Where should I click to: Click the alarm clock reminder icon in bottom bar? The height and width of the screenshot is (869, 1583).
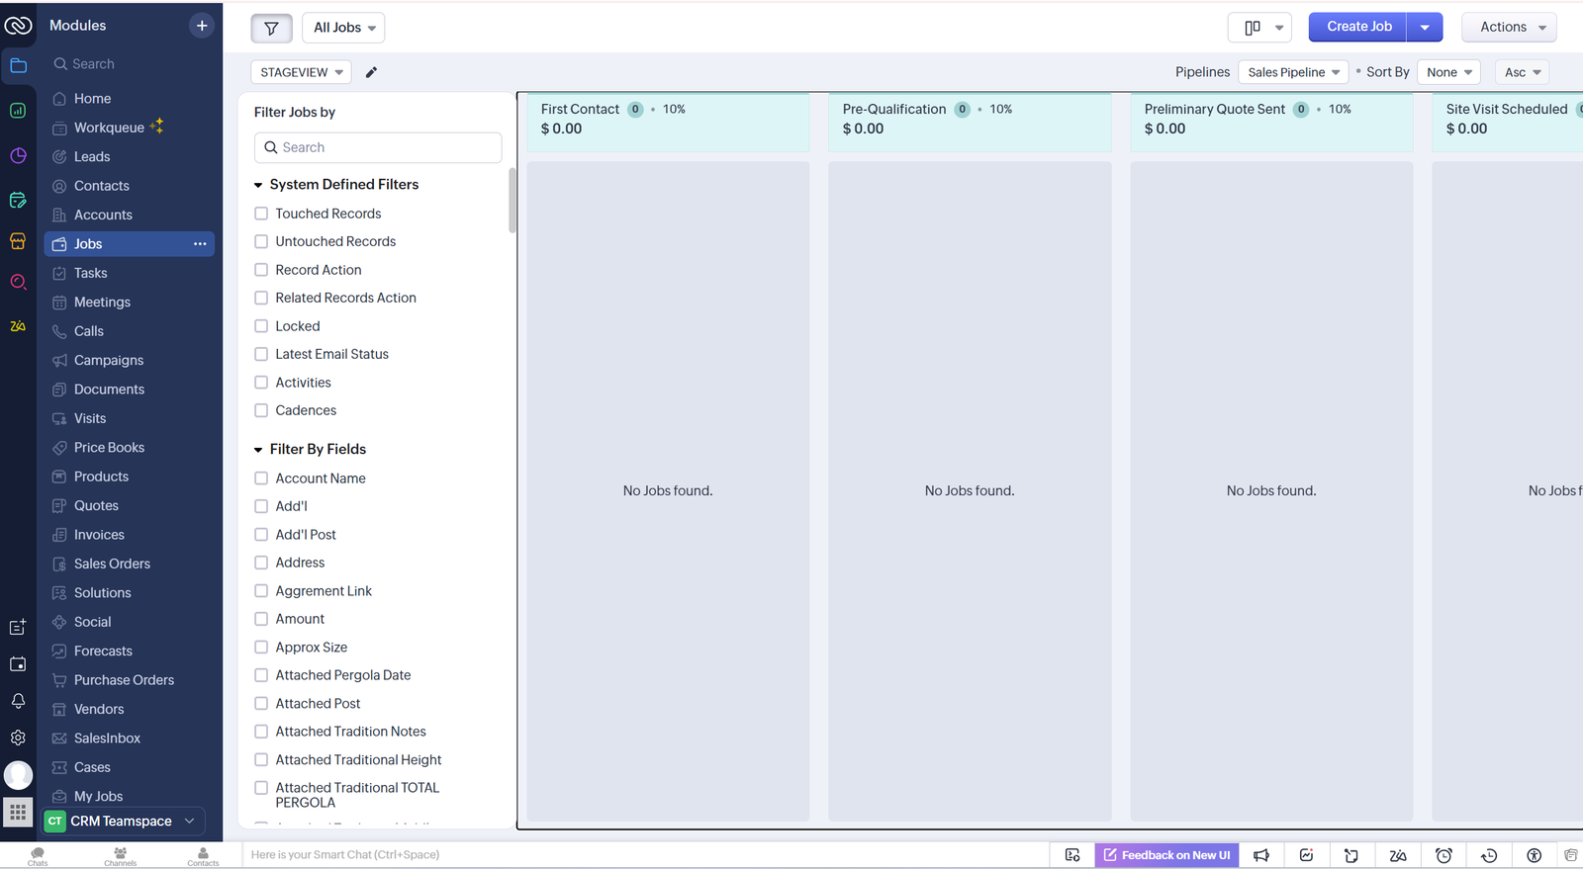tap(1443, 855)
